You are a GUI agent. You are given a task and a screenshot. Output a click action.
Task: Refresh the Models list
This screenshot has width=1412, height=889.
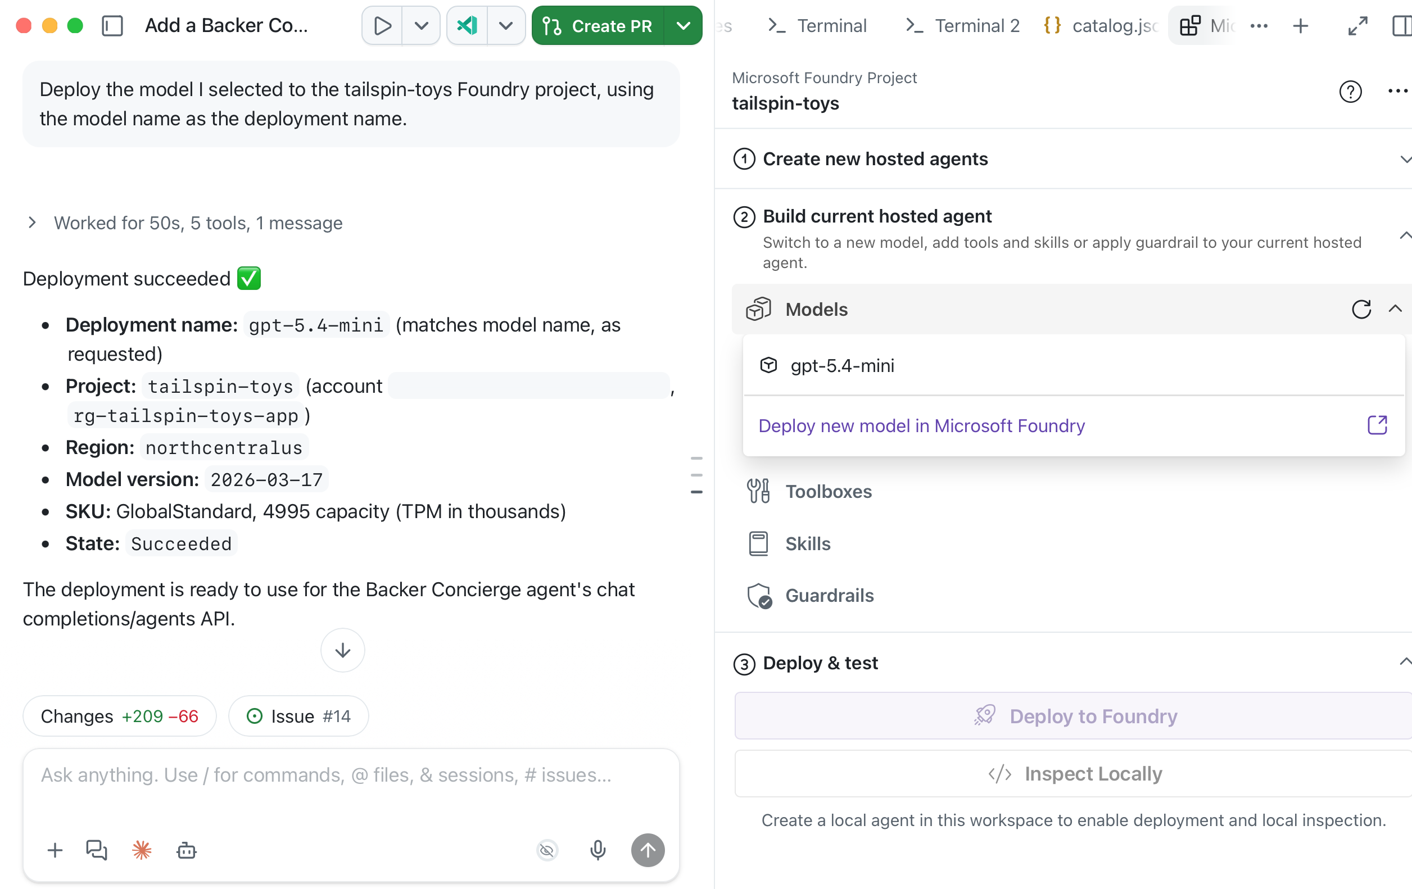[1361, 310]
